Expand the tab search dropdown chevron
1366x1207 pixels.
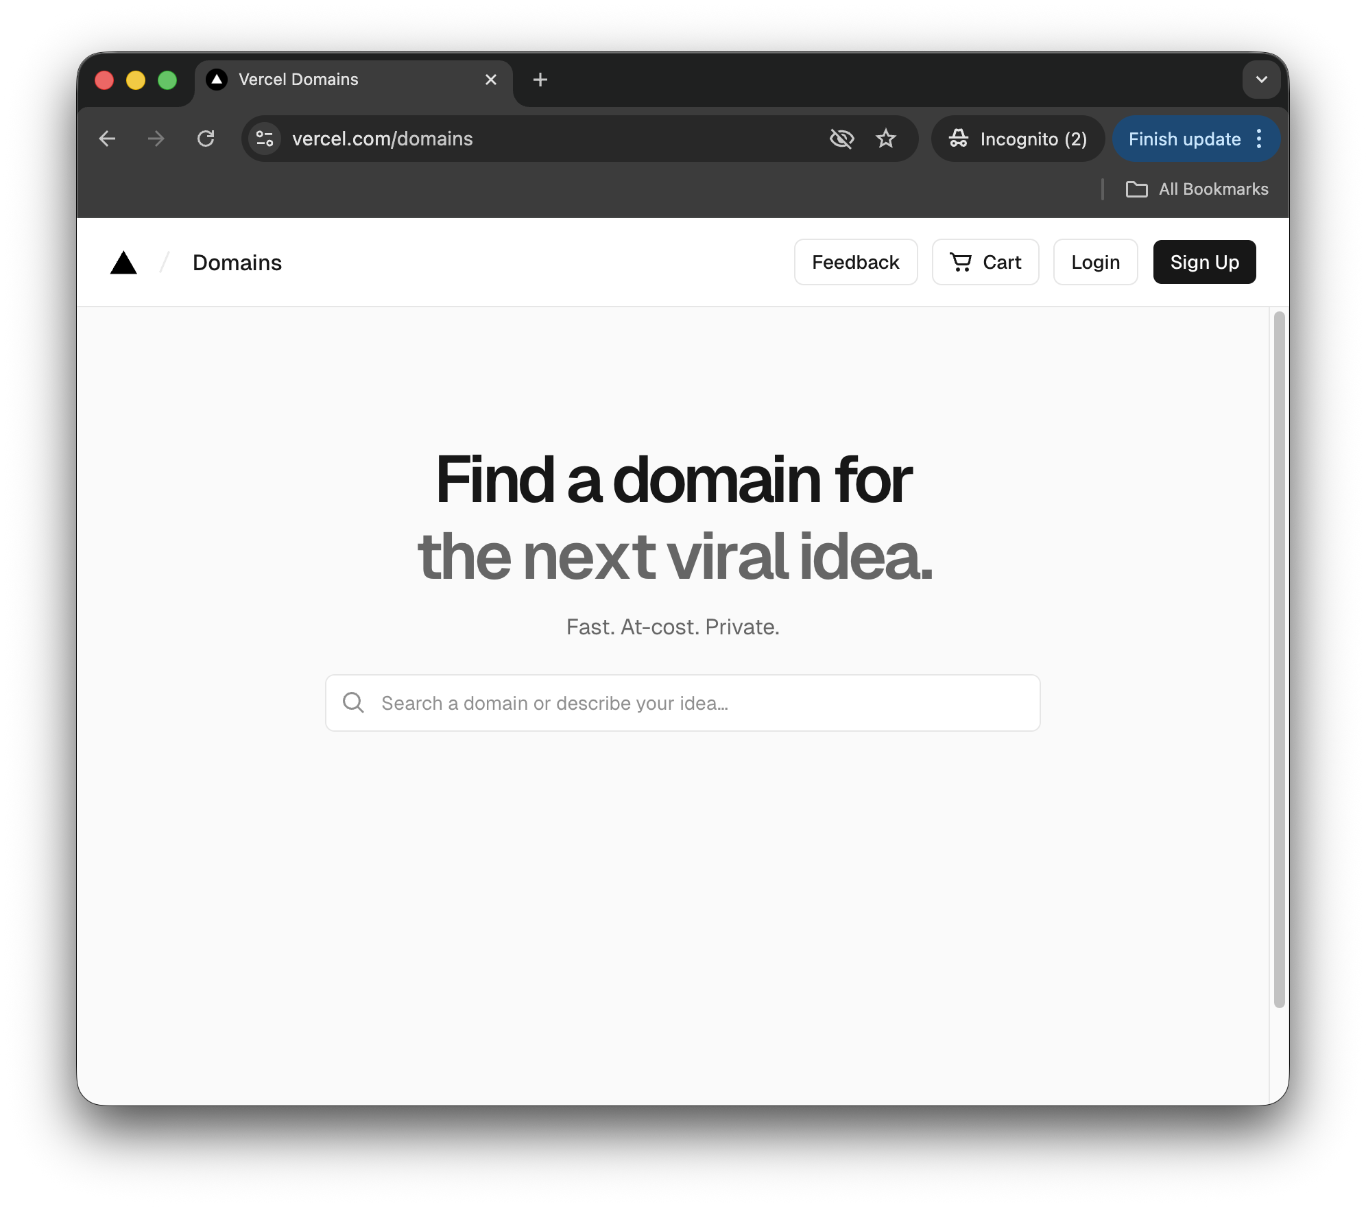(1261, 80)
